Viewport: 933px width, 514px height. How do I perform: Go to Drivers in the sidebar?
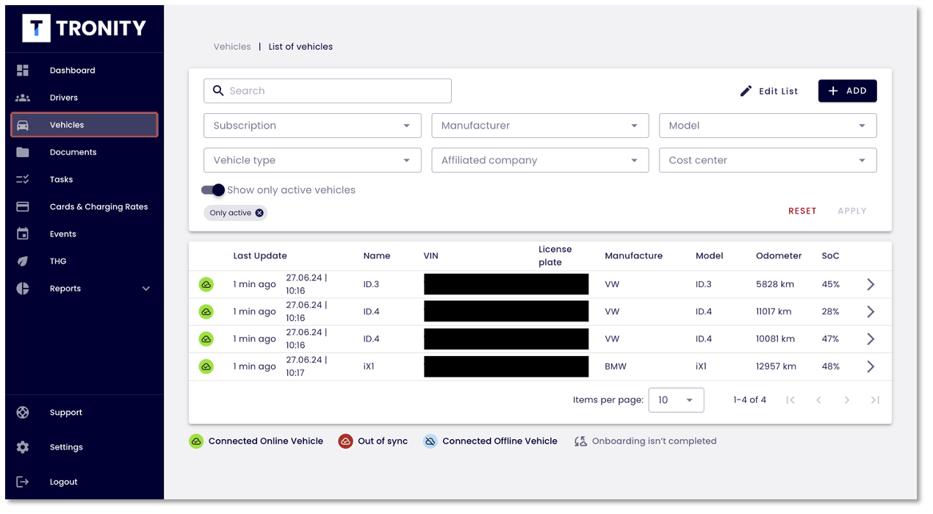[x=84, y=98]
